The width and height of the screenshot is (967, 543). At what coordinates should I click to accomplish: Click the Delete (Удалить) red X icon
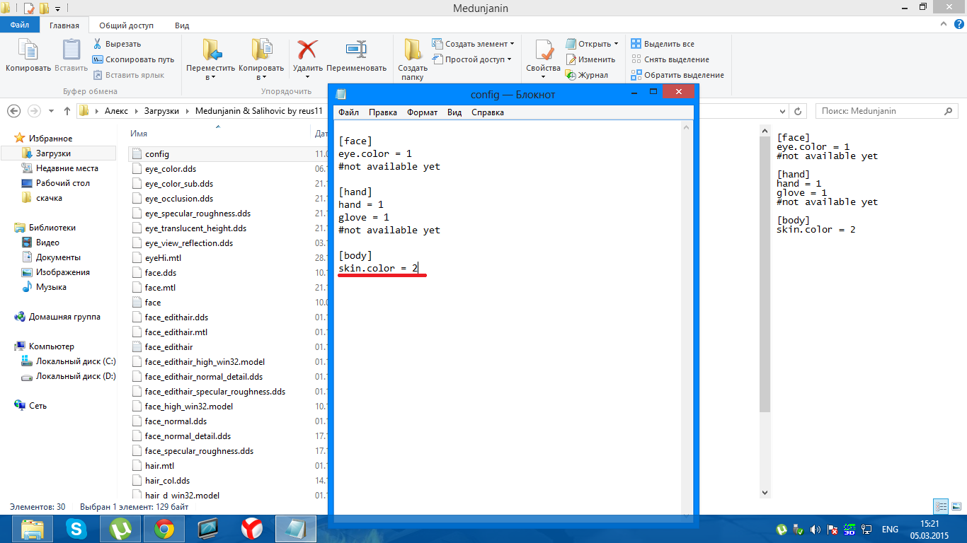(307, 49)
